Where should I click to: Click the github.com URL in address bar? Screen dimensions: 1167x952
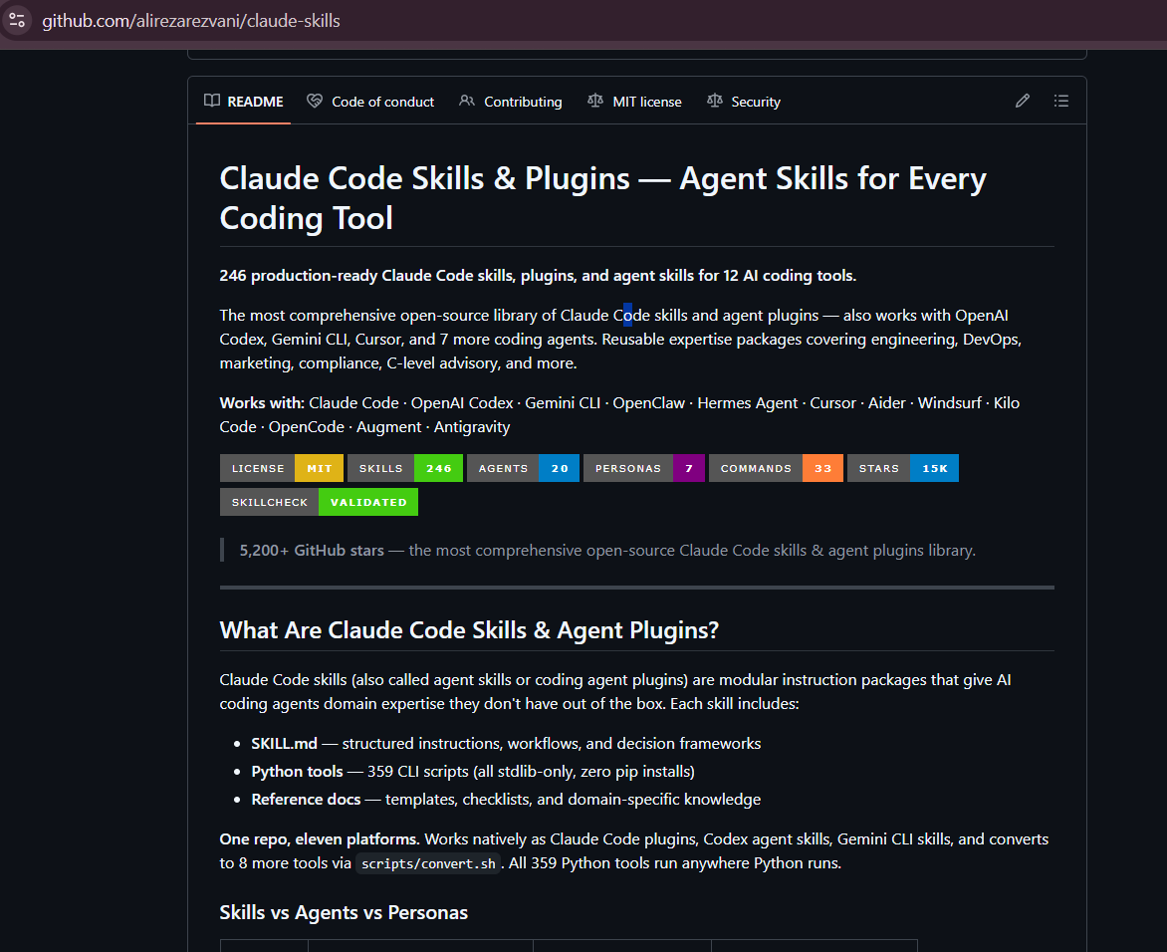191,21
